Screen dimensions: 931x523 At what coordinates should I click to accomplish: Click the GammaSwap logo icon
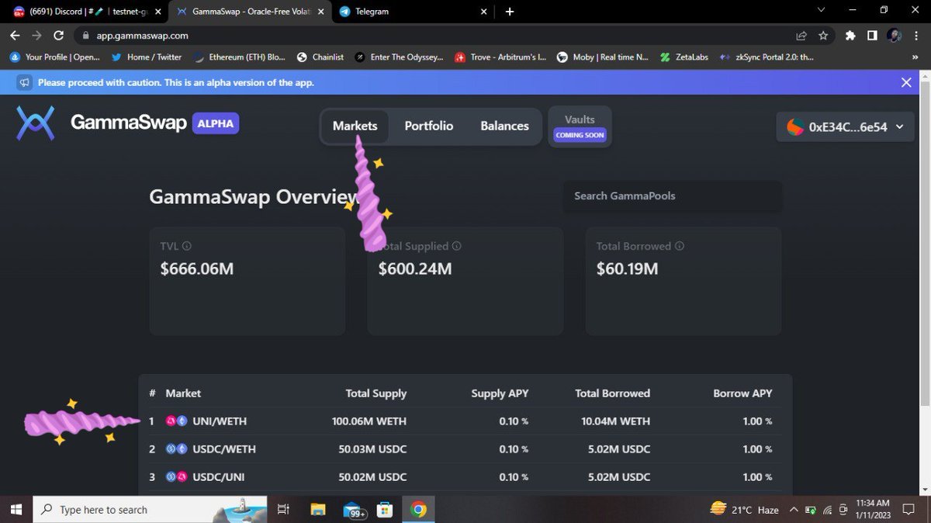[36, 123]
